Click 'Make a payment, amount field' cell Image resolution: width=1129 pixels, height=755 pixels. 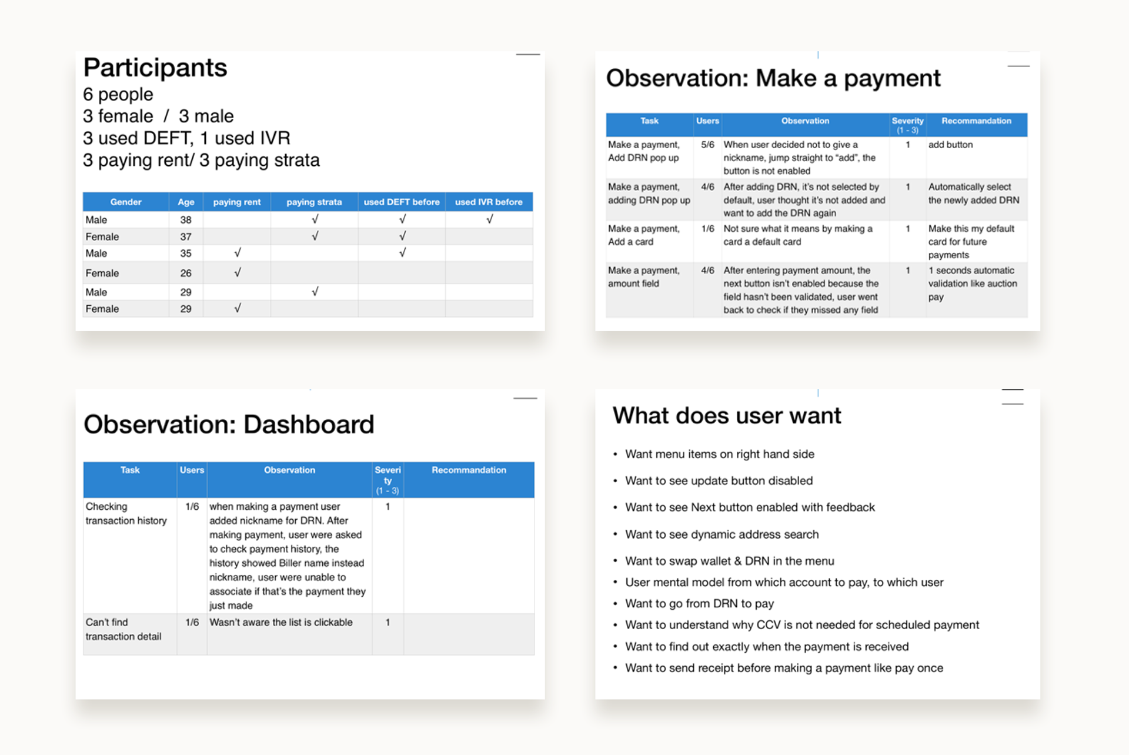tap(649, 290)
